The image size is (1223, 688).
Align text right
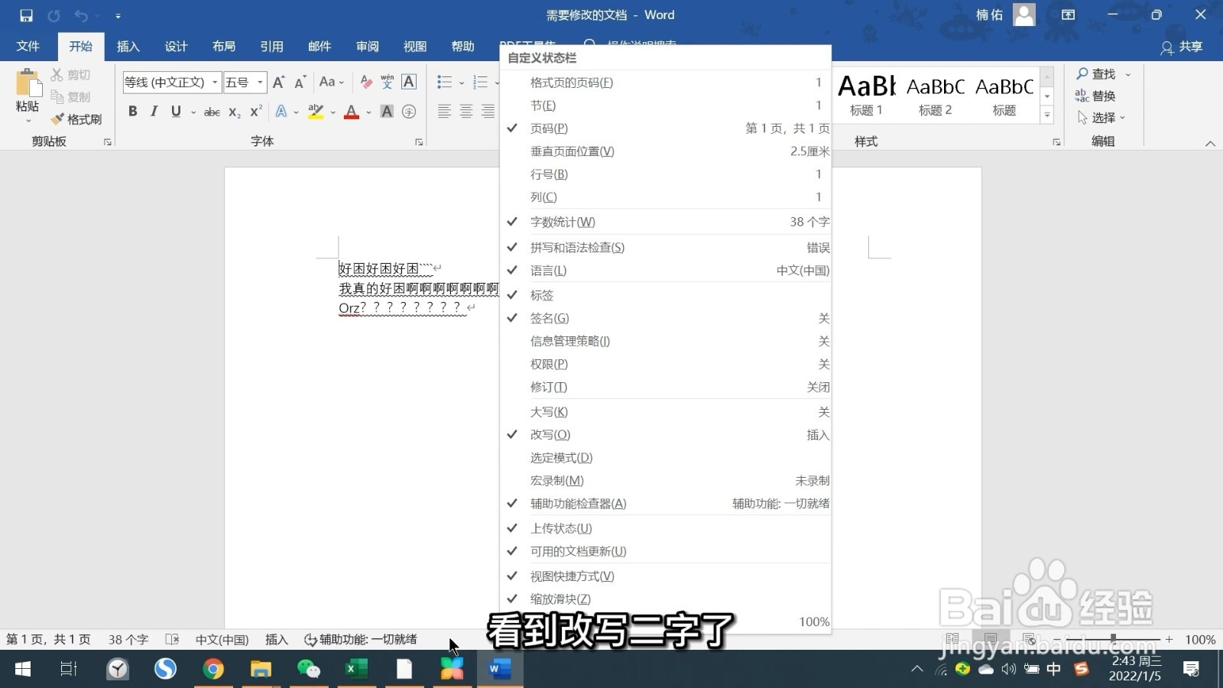coord(488,112)
